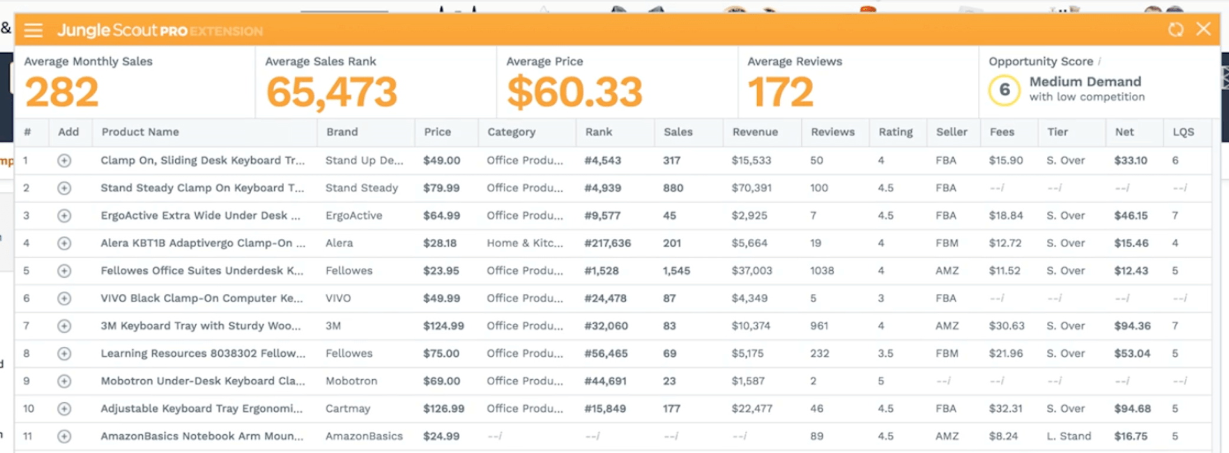Sort table by Seller column
This screenshot has height=453, width=1229.
(x=951, y=132)
